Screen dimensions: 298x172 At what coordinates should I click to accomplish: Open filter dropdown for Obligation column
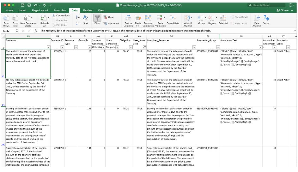pos(131,47)
